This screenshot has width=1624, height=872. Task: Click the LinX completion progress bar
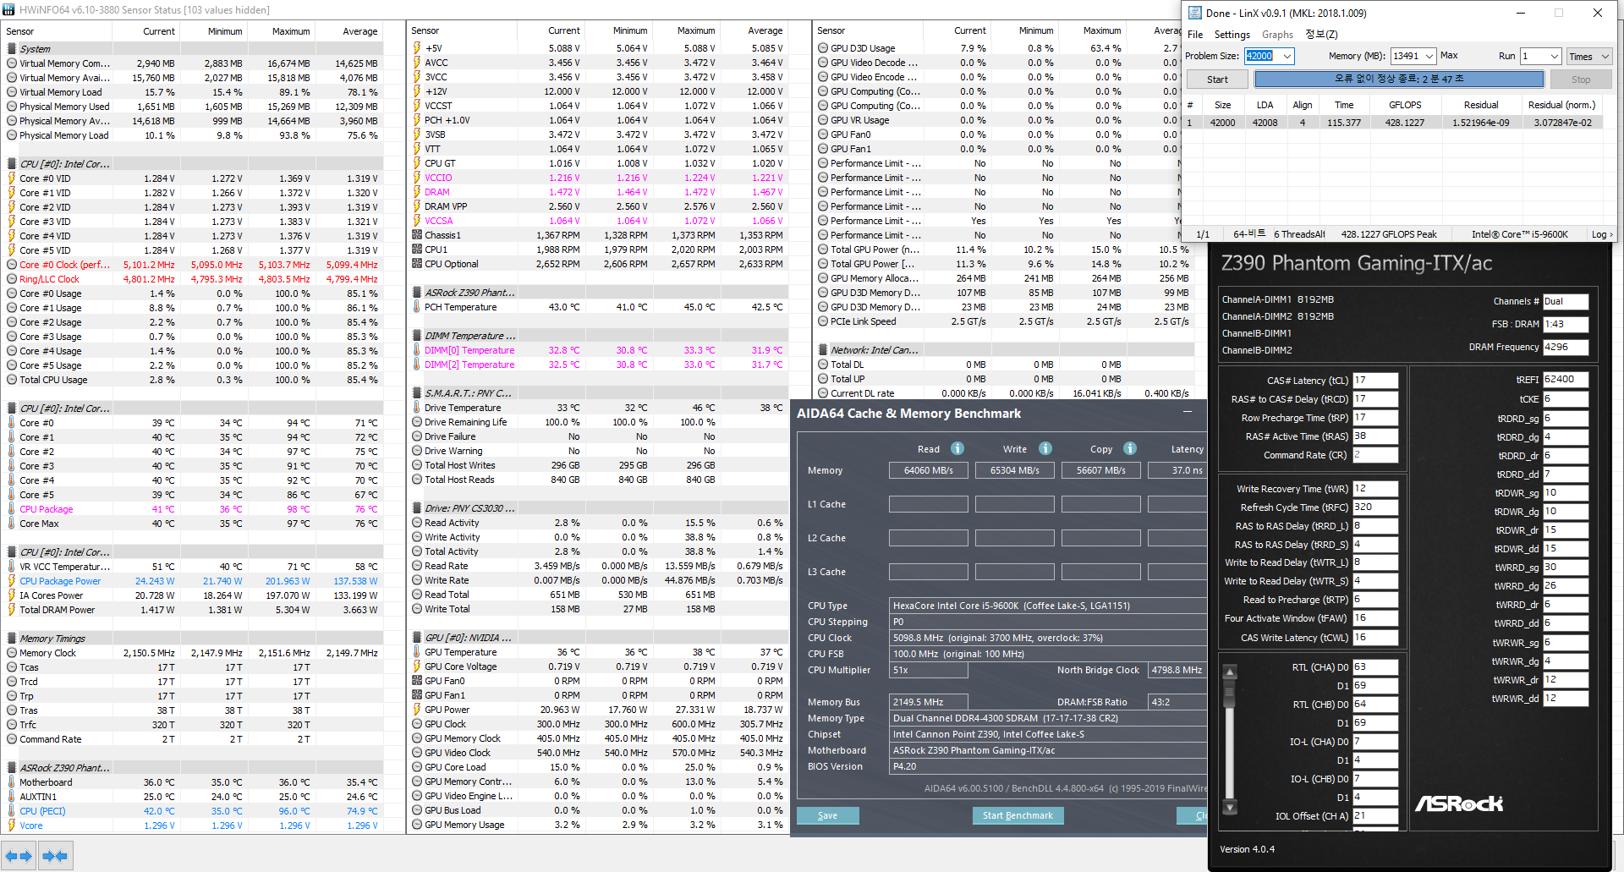(1399, 79)
